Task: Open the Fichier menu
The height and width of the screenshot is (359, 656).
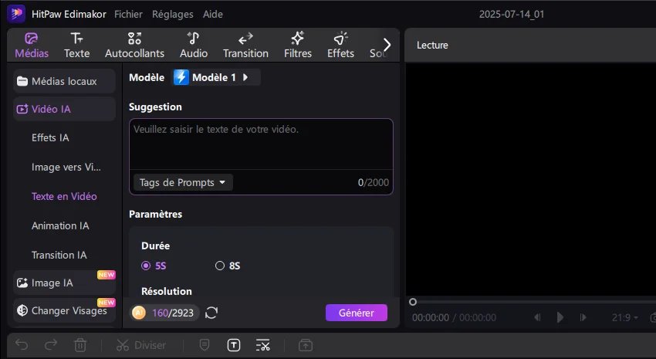Action: [128, 14]
